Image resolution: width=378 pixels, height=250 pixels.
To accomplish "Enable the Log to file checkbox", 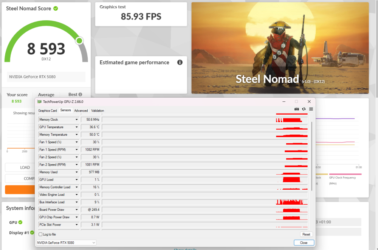I will click(x=40, y=235).
